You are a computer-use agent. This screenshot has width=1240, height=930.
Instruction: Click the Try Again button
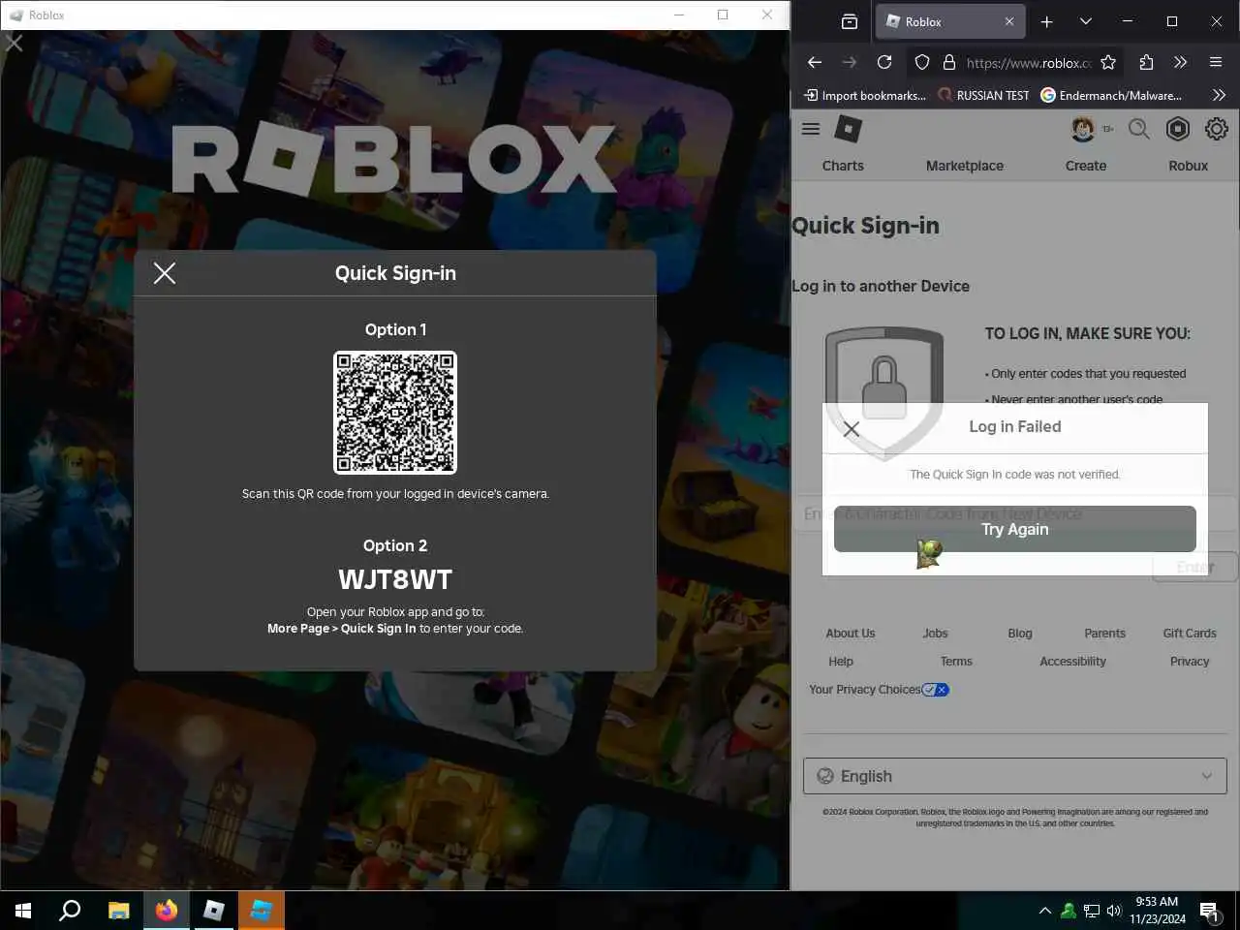(x=1014, y=529)
